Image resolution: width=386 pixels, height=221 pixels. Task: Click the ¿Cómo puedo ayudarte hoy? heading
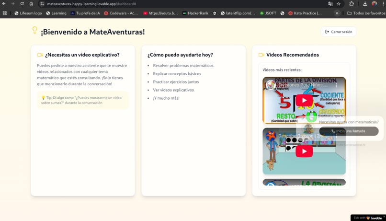[180, 55]
